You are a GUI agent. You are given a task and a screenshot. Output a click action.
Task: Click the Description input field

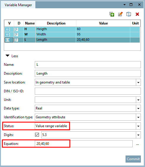point(88,73)
